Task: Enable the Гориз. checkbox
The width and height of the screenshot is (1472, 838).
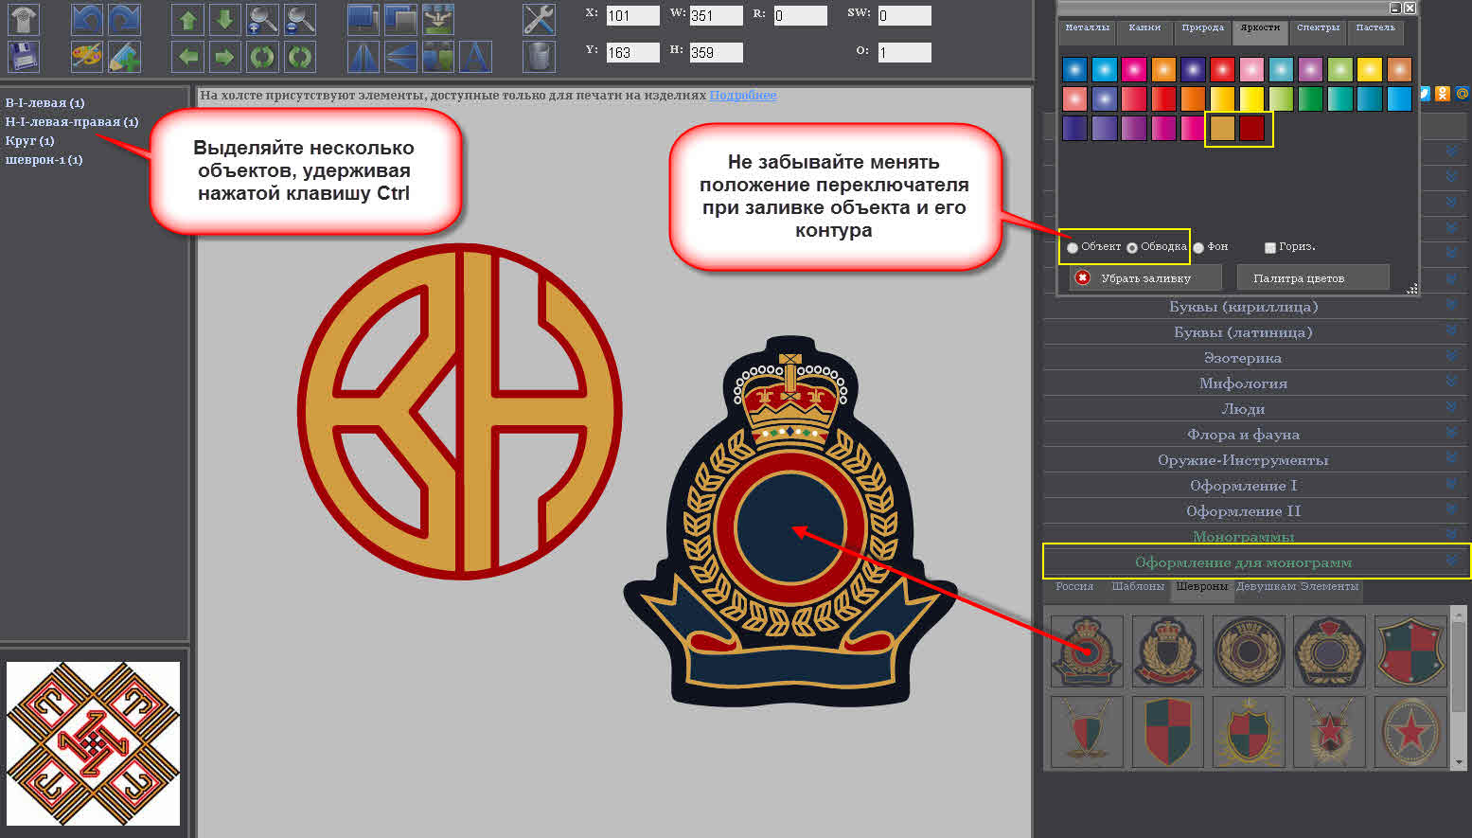Action: point(1270,248)
